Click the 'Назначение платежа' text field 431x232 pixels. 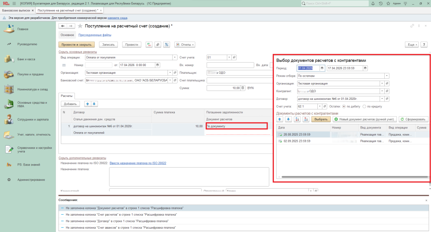[x=189, y=176]
